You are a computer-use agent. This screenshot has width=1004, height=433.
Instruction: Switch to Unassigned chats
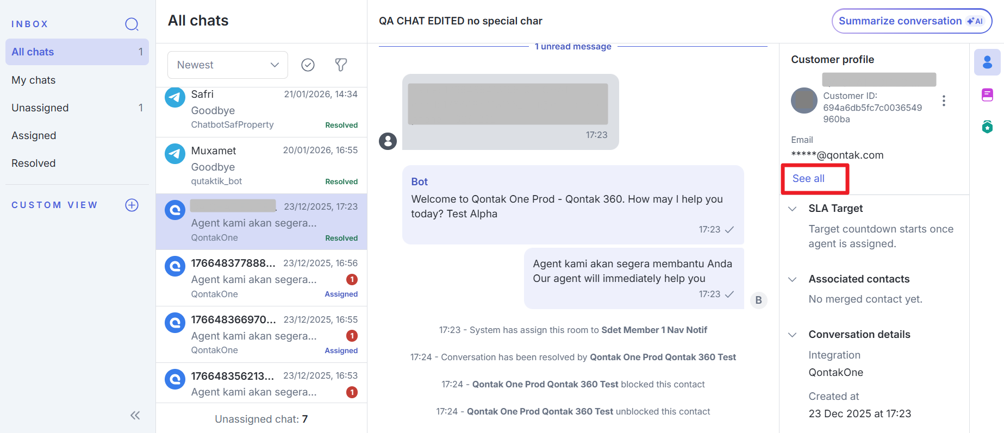click(x=40, y=108)
